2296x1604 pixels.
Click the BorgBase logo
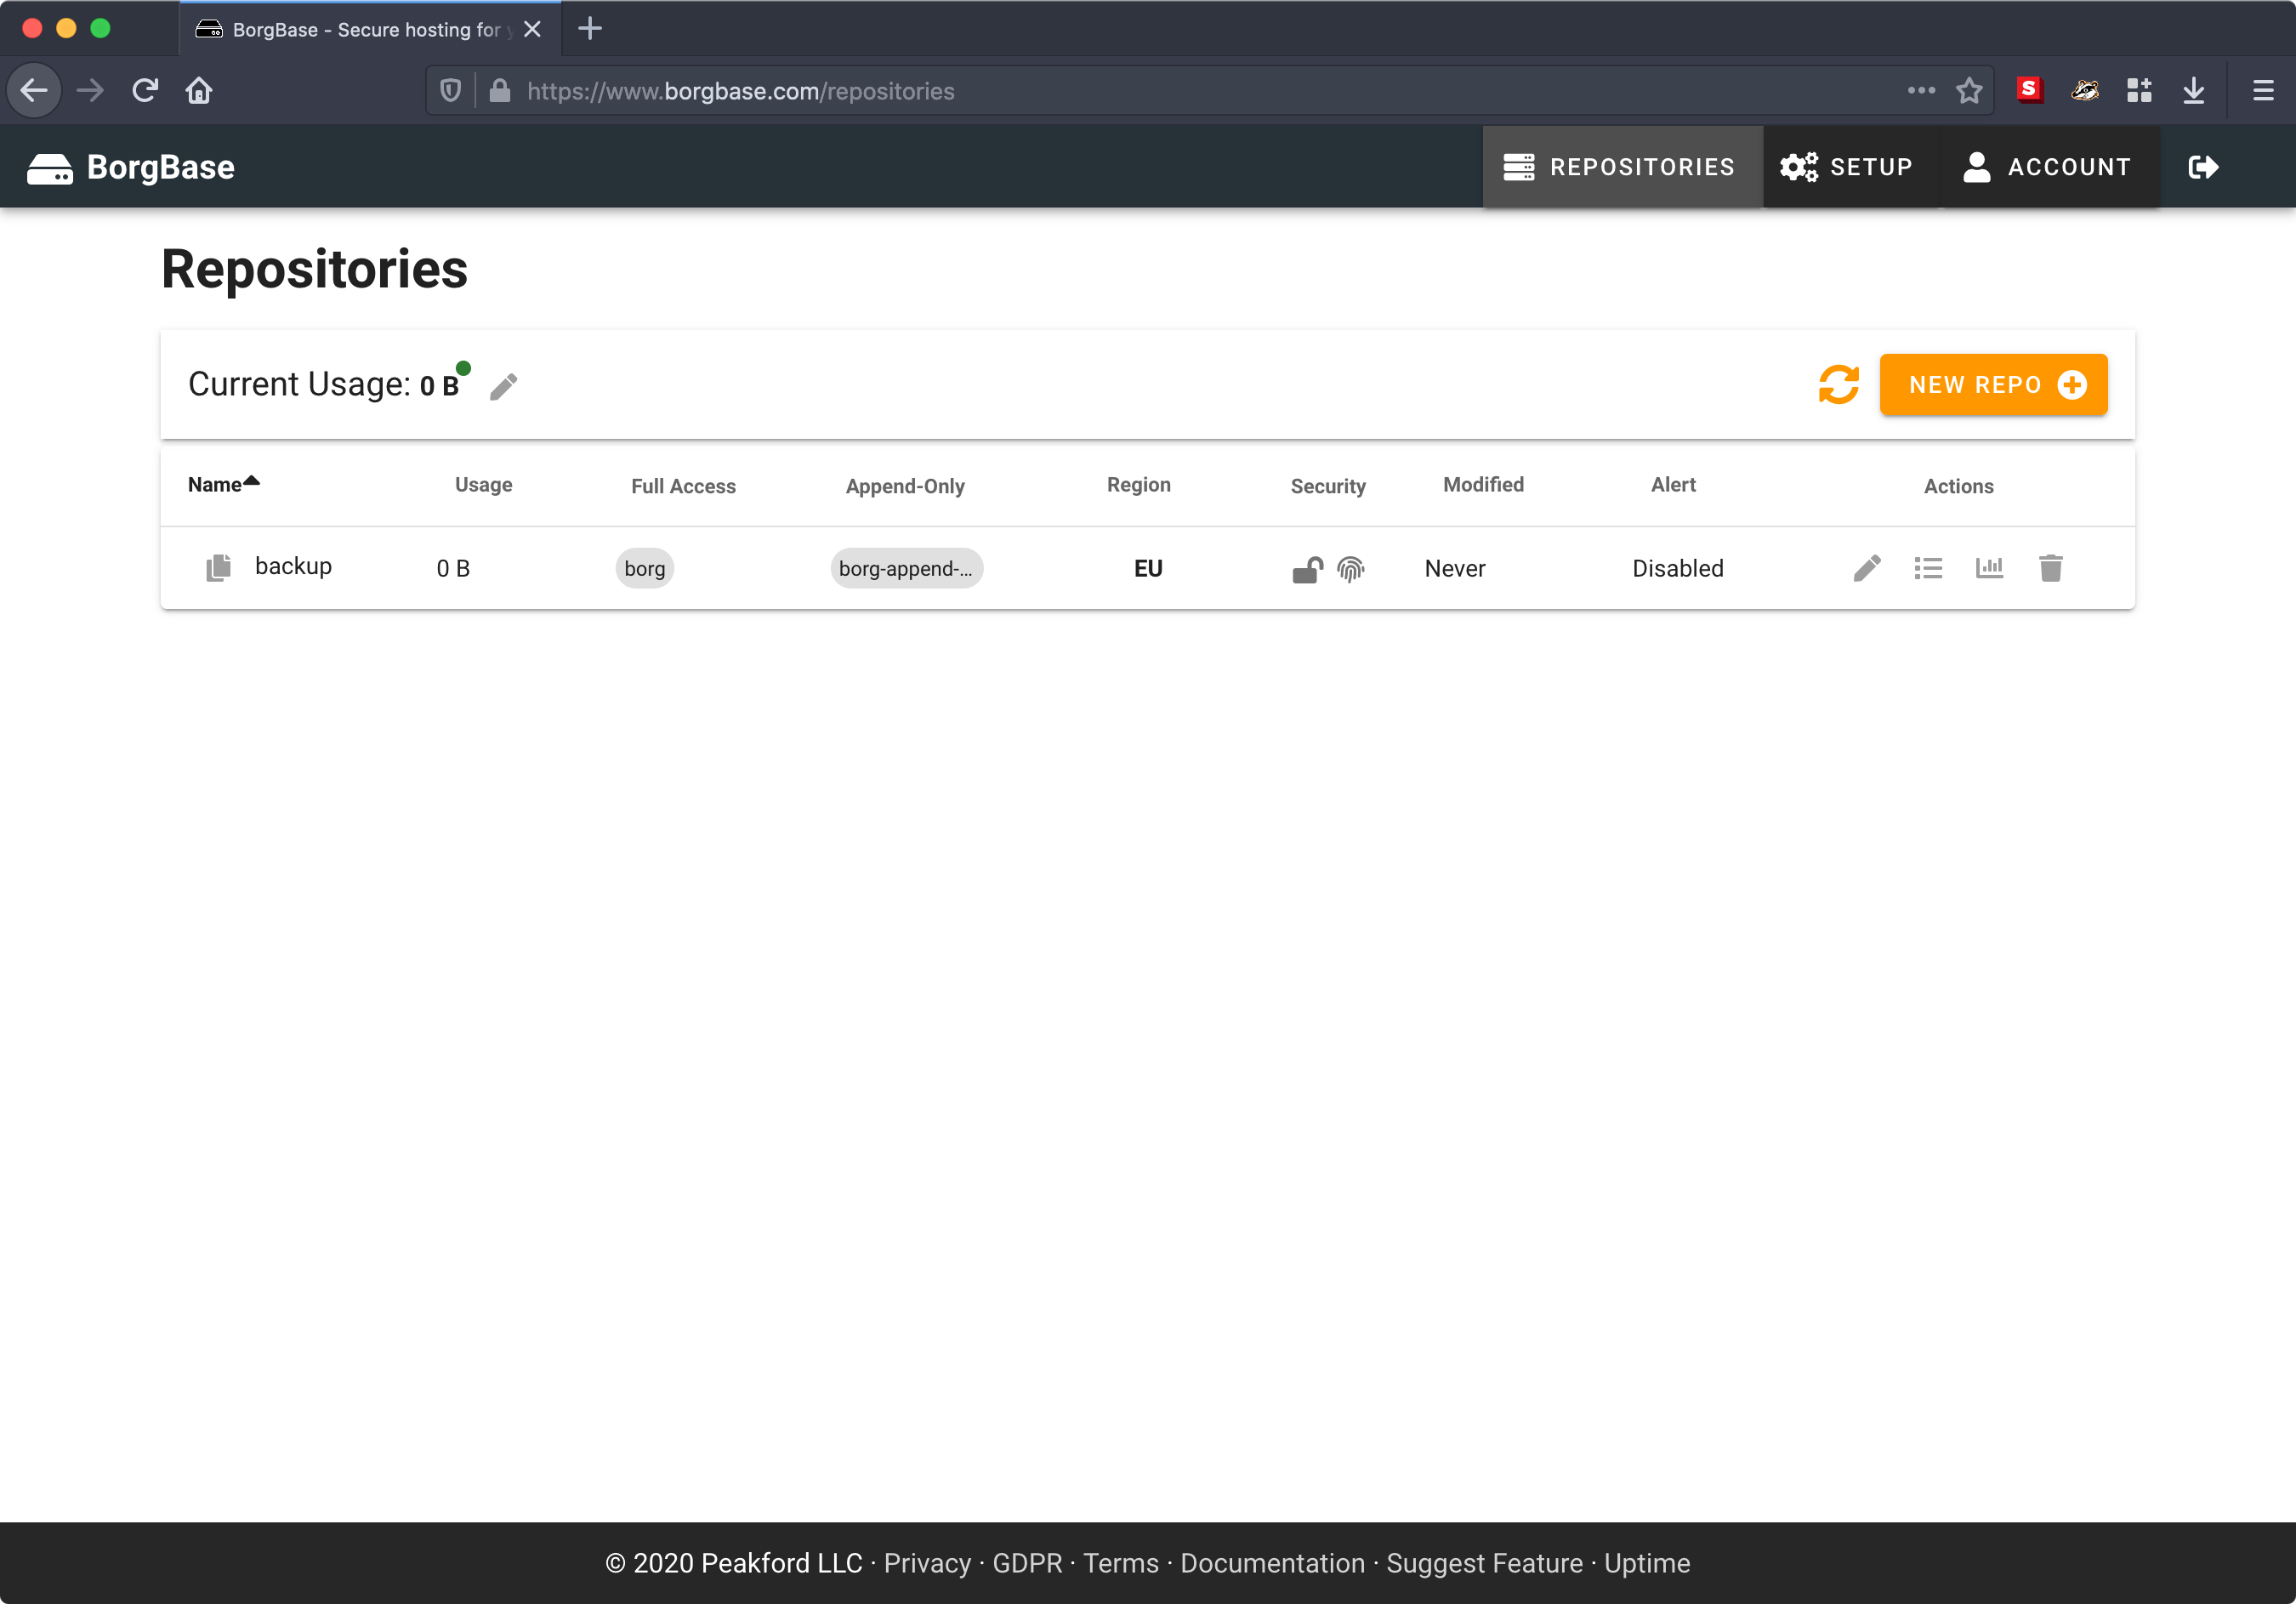[x=131, y=167]
